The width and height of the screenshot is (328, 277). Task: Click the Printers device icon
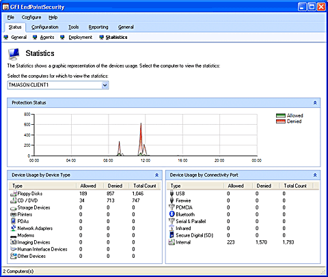[x=14, y=214]
